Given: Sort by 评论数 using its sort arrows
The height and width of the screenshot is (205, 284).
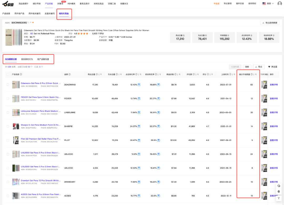Looking at the screenshot, I should point(196,74).
